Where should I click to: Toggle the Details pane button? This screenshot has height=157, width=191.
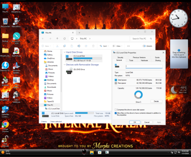pyautogui.click(x=147, y=46)
